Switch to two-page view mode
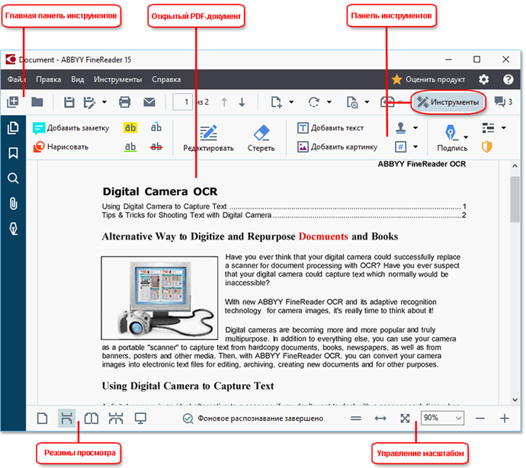This screenshot has width=526, height=468. 91,418
